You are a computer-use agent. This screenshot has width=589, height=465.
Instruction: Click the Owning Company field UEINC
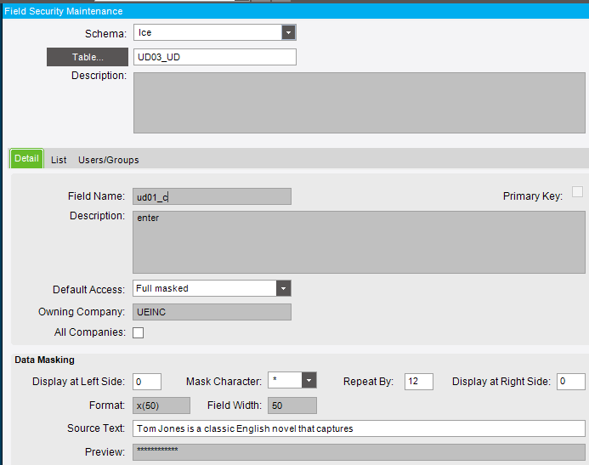tap(212, 312)
